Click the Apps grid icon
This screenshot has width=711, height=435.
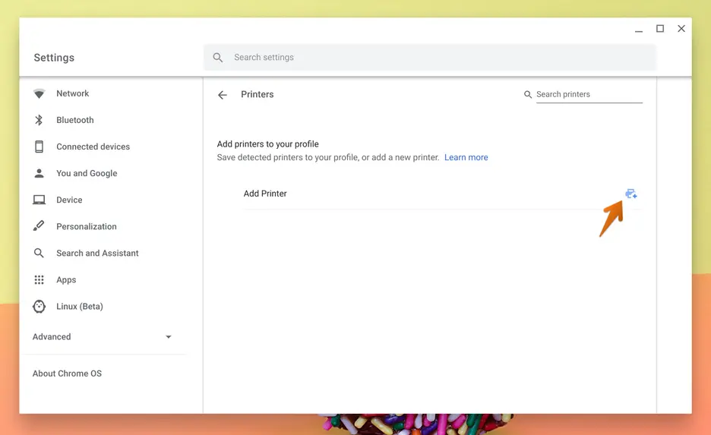click(39, 279)
